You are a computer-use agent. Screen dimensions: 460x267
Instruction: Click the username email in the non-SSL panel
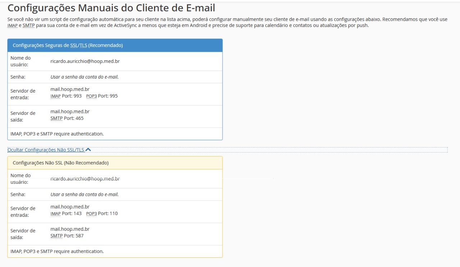click(85, 178)
